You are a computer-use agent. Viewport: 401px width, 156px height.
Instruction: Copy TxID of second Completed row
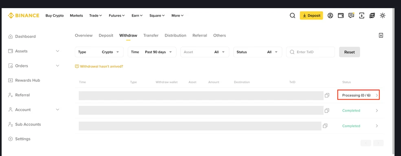tap(325, 126)
